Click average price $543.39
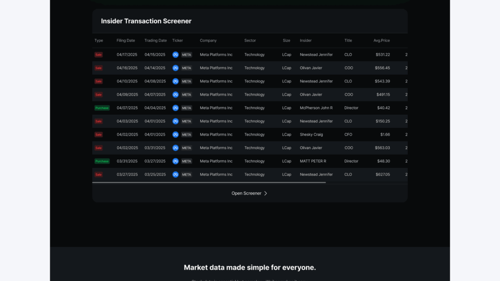The height and width of the screenshot is (281, 500). tap(382, 81)
